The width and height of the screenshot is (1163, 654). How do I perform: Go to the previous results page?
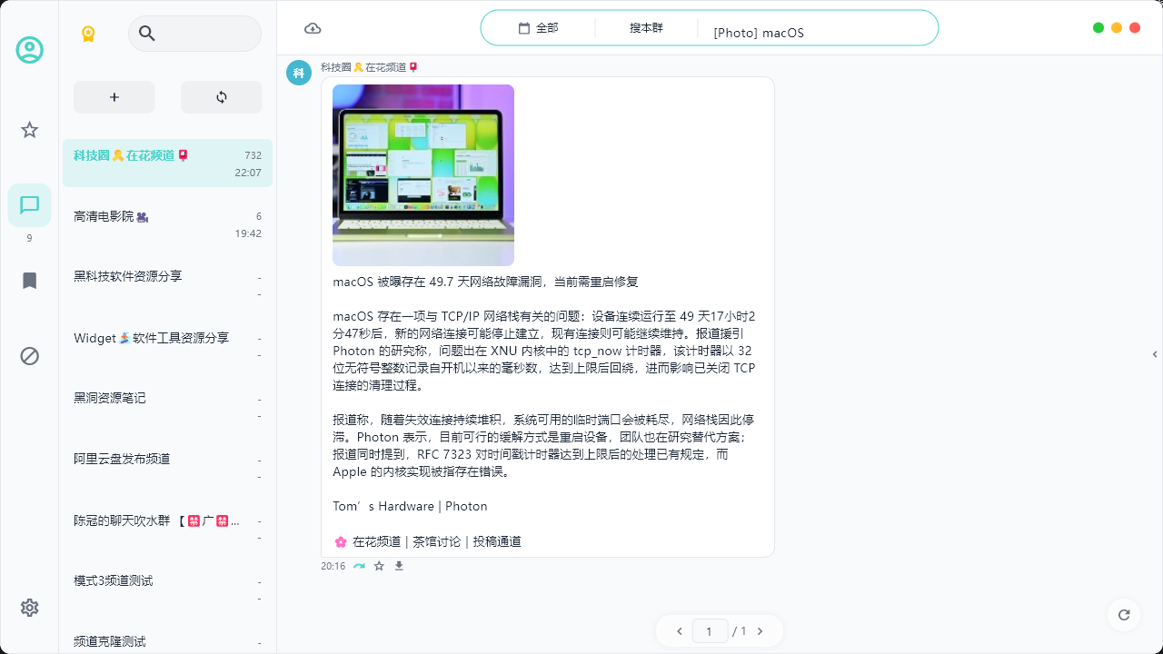pyautogui.click(x=679, y=631)
